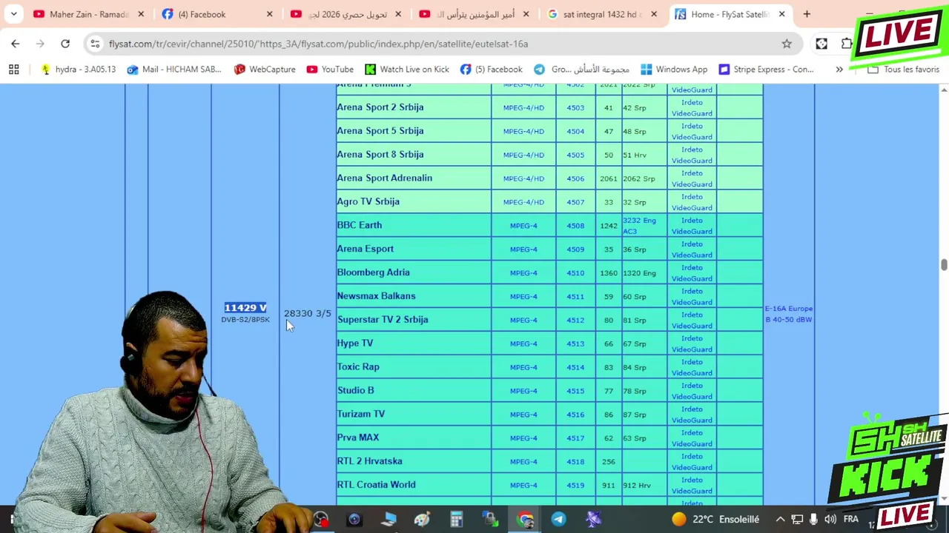949x533 pixels.
Task: View site information icon in address bar
Action: [x=95, y=44]
